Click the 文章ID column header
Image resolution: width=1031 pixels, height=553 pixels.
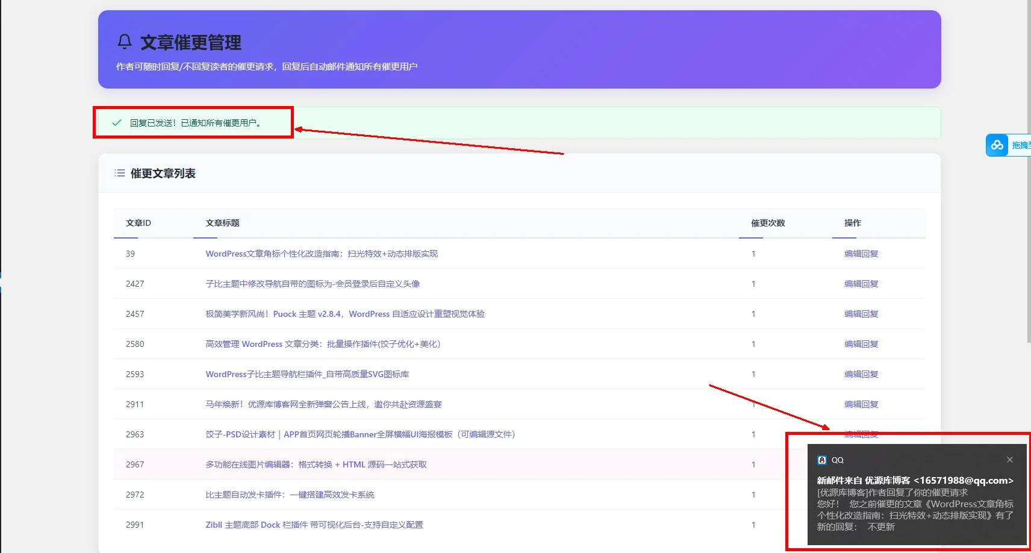(x=137, y=223)
